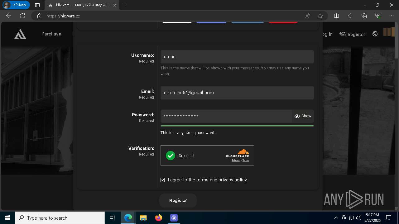Open File Explorer from the taskbar
Image resolution: width=399 pixels, height=224 pixels.
pyautogui.click(x=143, y=218)
